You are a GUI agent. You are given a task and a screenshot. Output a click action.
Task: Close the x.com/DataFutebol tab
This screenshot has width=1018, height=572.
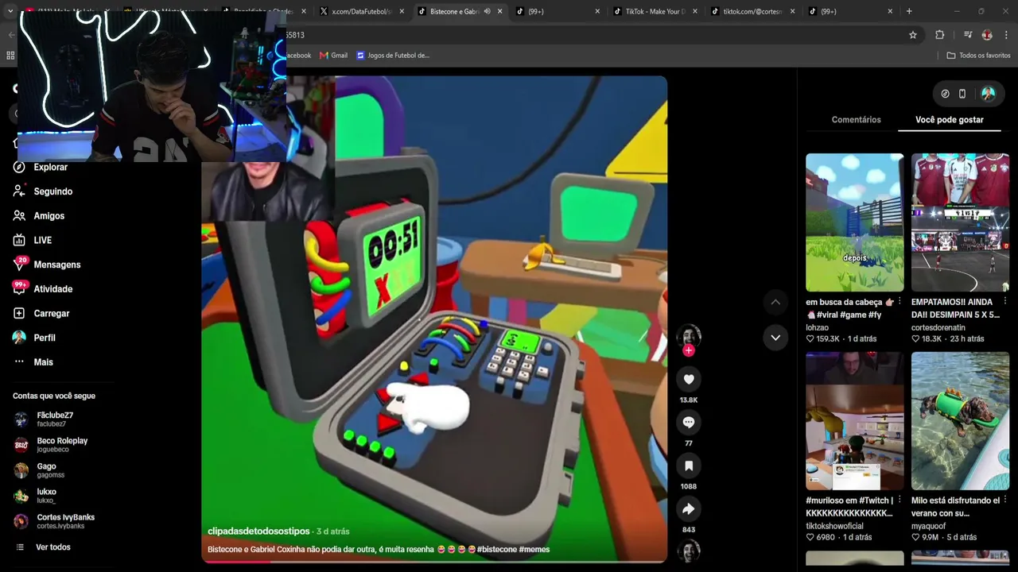pos(402,11)
